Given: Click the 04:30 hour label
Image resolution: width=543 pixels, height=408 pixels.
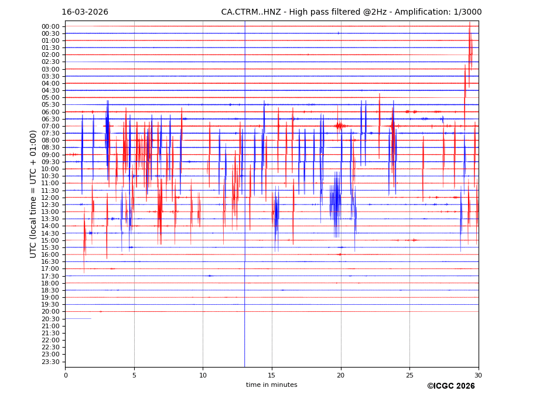Looking at the screenshot, I should coord(50,90).
